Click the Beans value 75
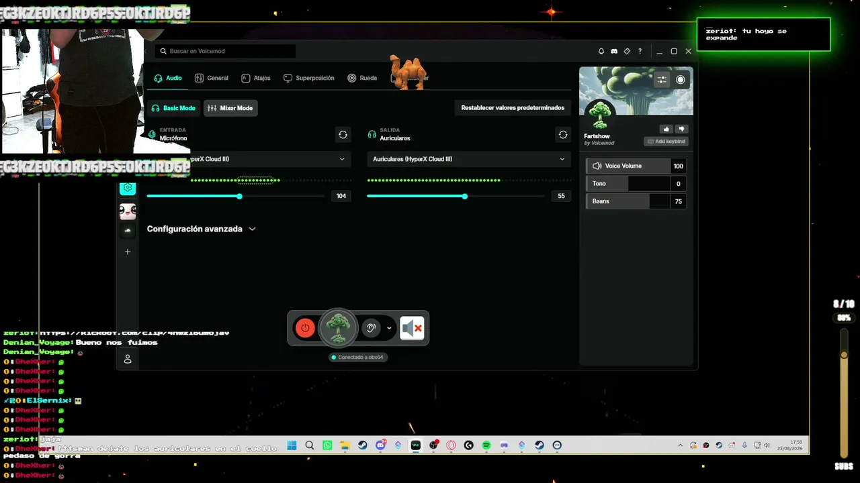The width and height of the screenshot is (860, 483). pyautogui.click(x=679, y=201)
